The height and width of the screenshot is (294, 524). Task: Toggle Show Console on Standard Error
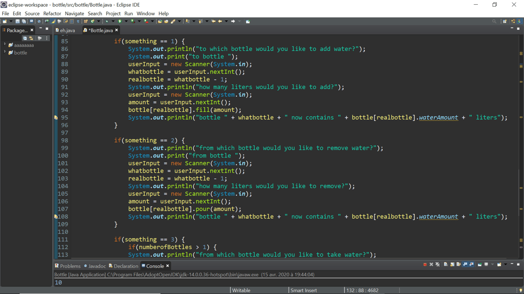click(472, 265)
